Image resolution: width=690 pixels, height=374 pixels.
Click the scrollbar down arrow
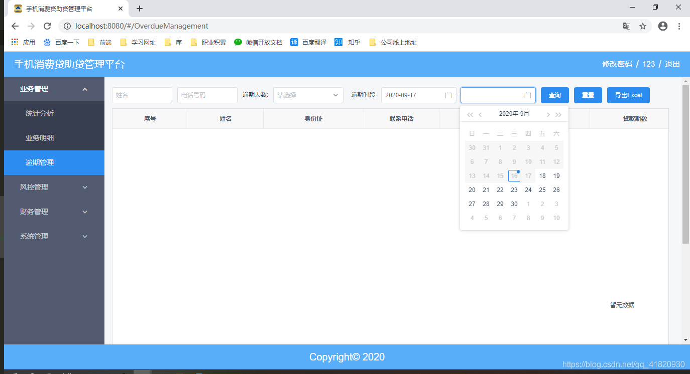pos(686,340)
